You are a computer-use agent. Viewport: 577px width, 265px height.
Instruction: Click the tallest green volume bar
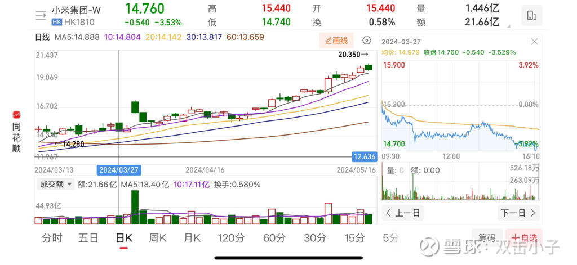135,207
